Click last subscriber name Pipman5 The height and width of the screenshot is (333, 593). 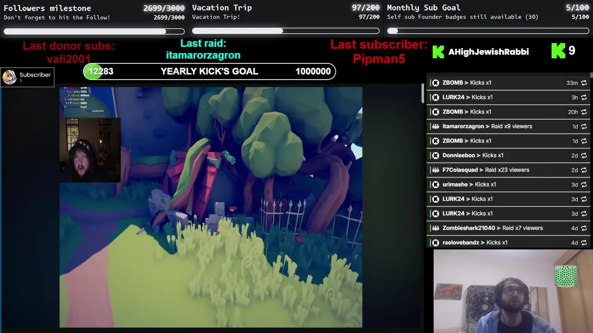coord(379,59)
